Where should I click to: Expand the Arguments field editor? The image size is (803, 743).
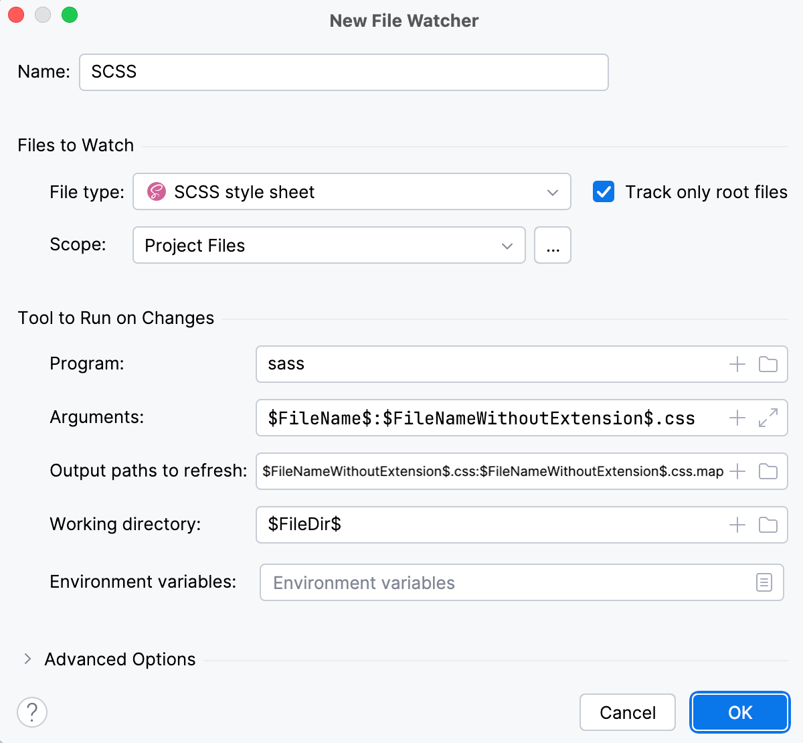768,418
